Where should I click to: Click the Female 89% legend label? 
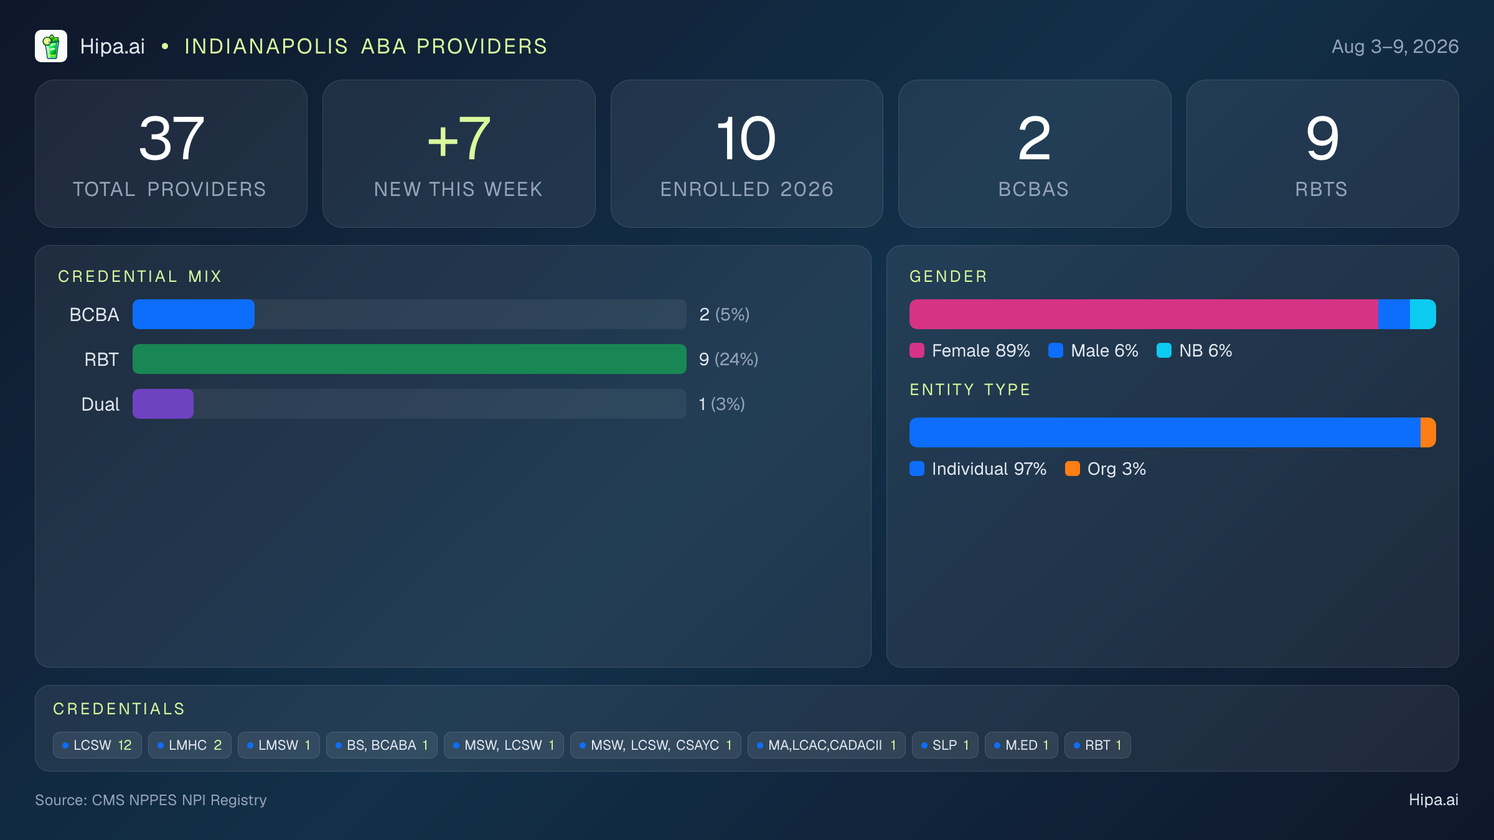coord(980,350)
